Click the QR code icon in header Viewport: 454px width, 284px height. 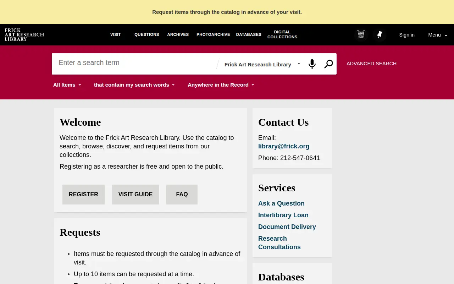click(361, 35)
